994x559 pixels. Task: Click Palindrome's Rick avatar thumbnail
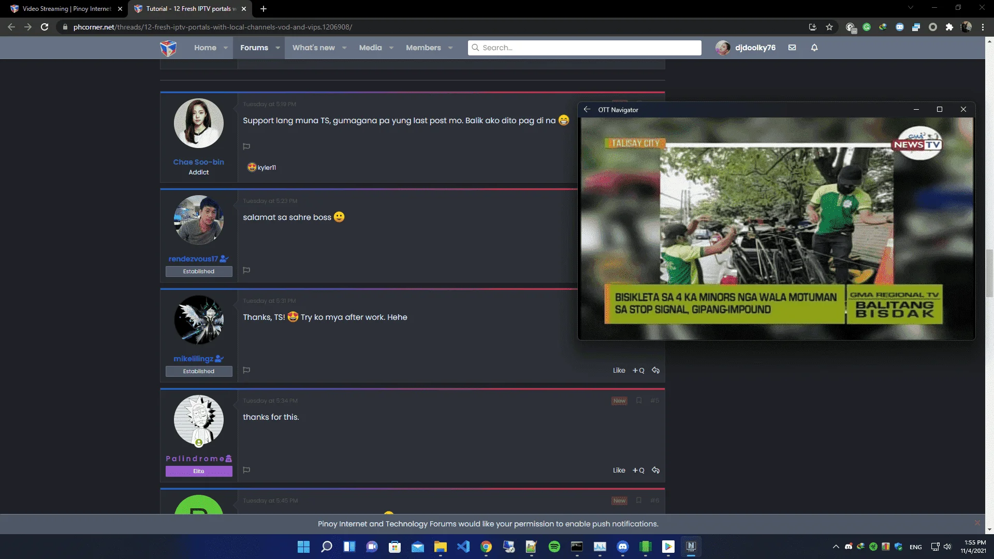pos(198,420)
